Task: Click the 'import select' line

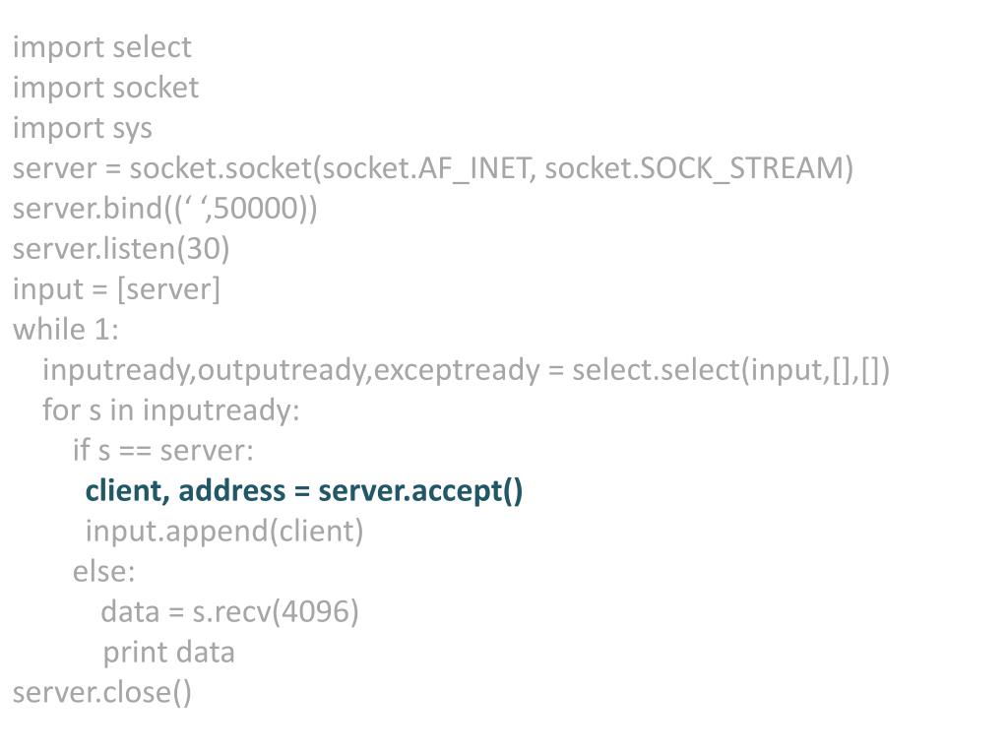Action: point(101,47)
